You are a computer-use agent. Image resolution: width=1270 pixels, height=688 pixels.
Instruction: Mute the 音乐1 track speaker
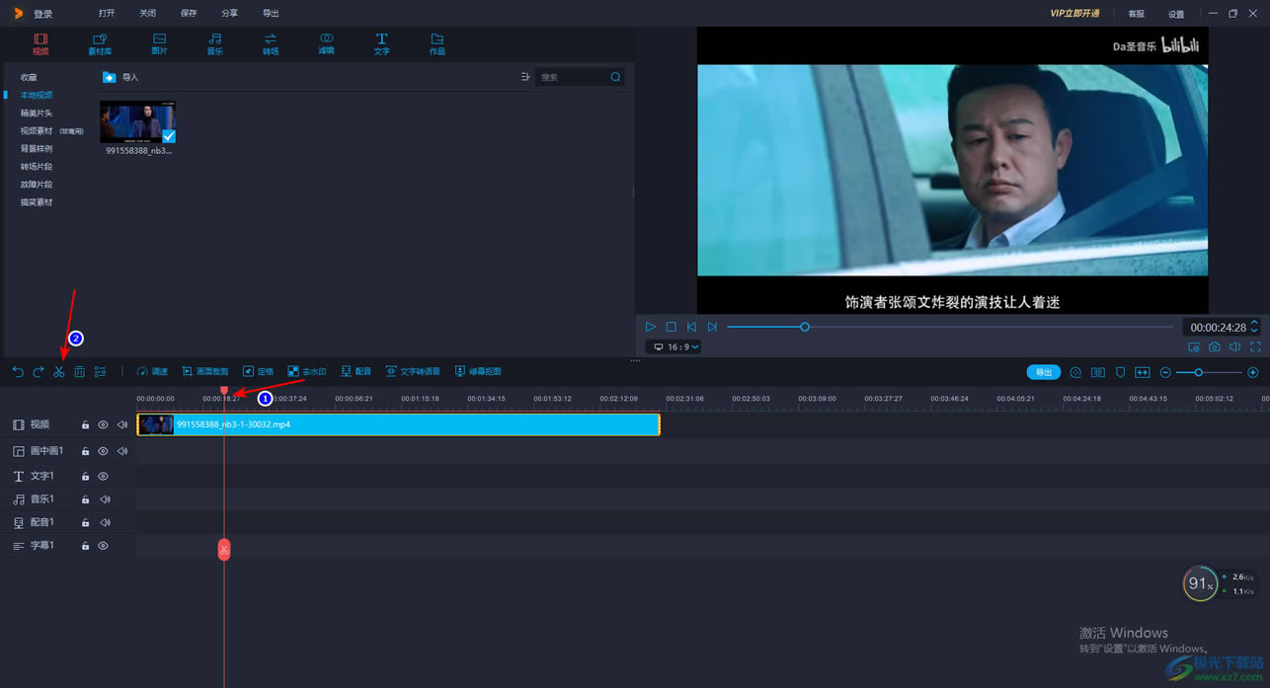tap(105, 499)
